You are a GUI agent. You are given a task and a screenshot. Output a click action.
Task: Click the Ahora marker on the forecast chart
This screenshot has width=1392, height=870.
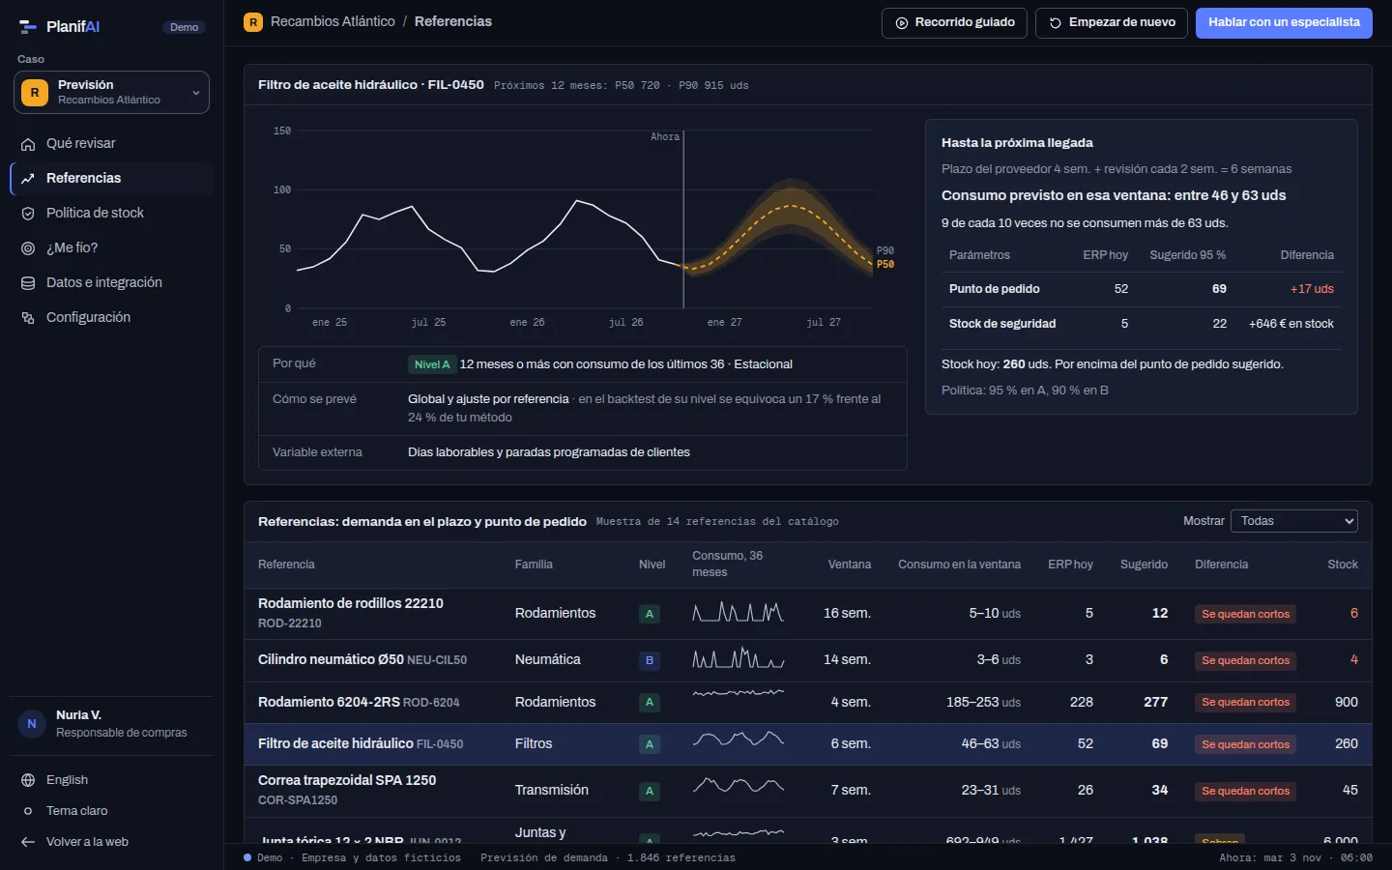pos(665,137)
